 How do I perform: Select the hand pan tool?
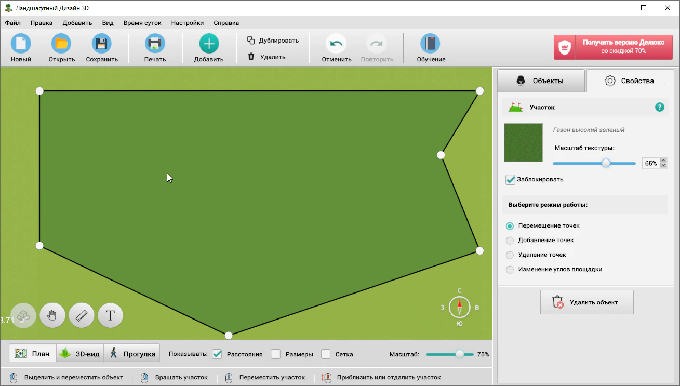click(52, 315)
